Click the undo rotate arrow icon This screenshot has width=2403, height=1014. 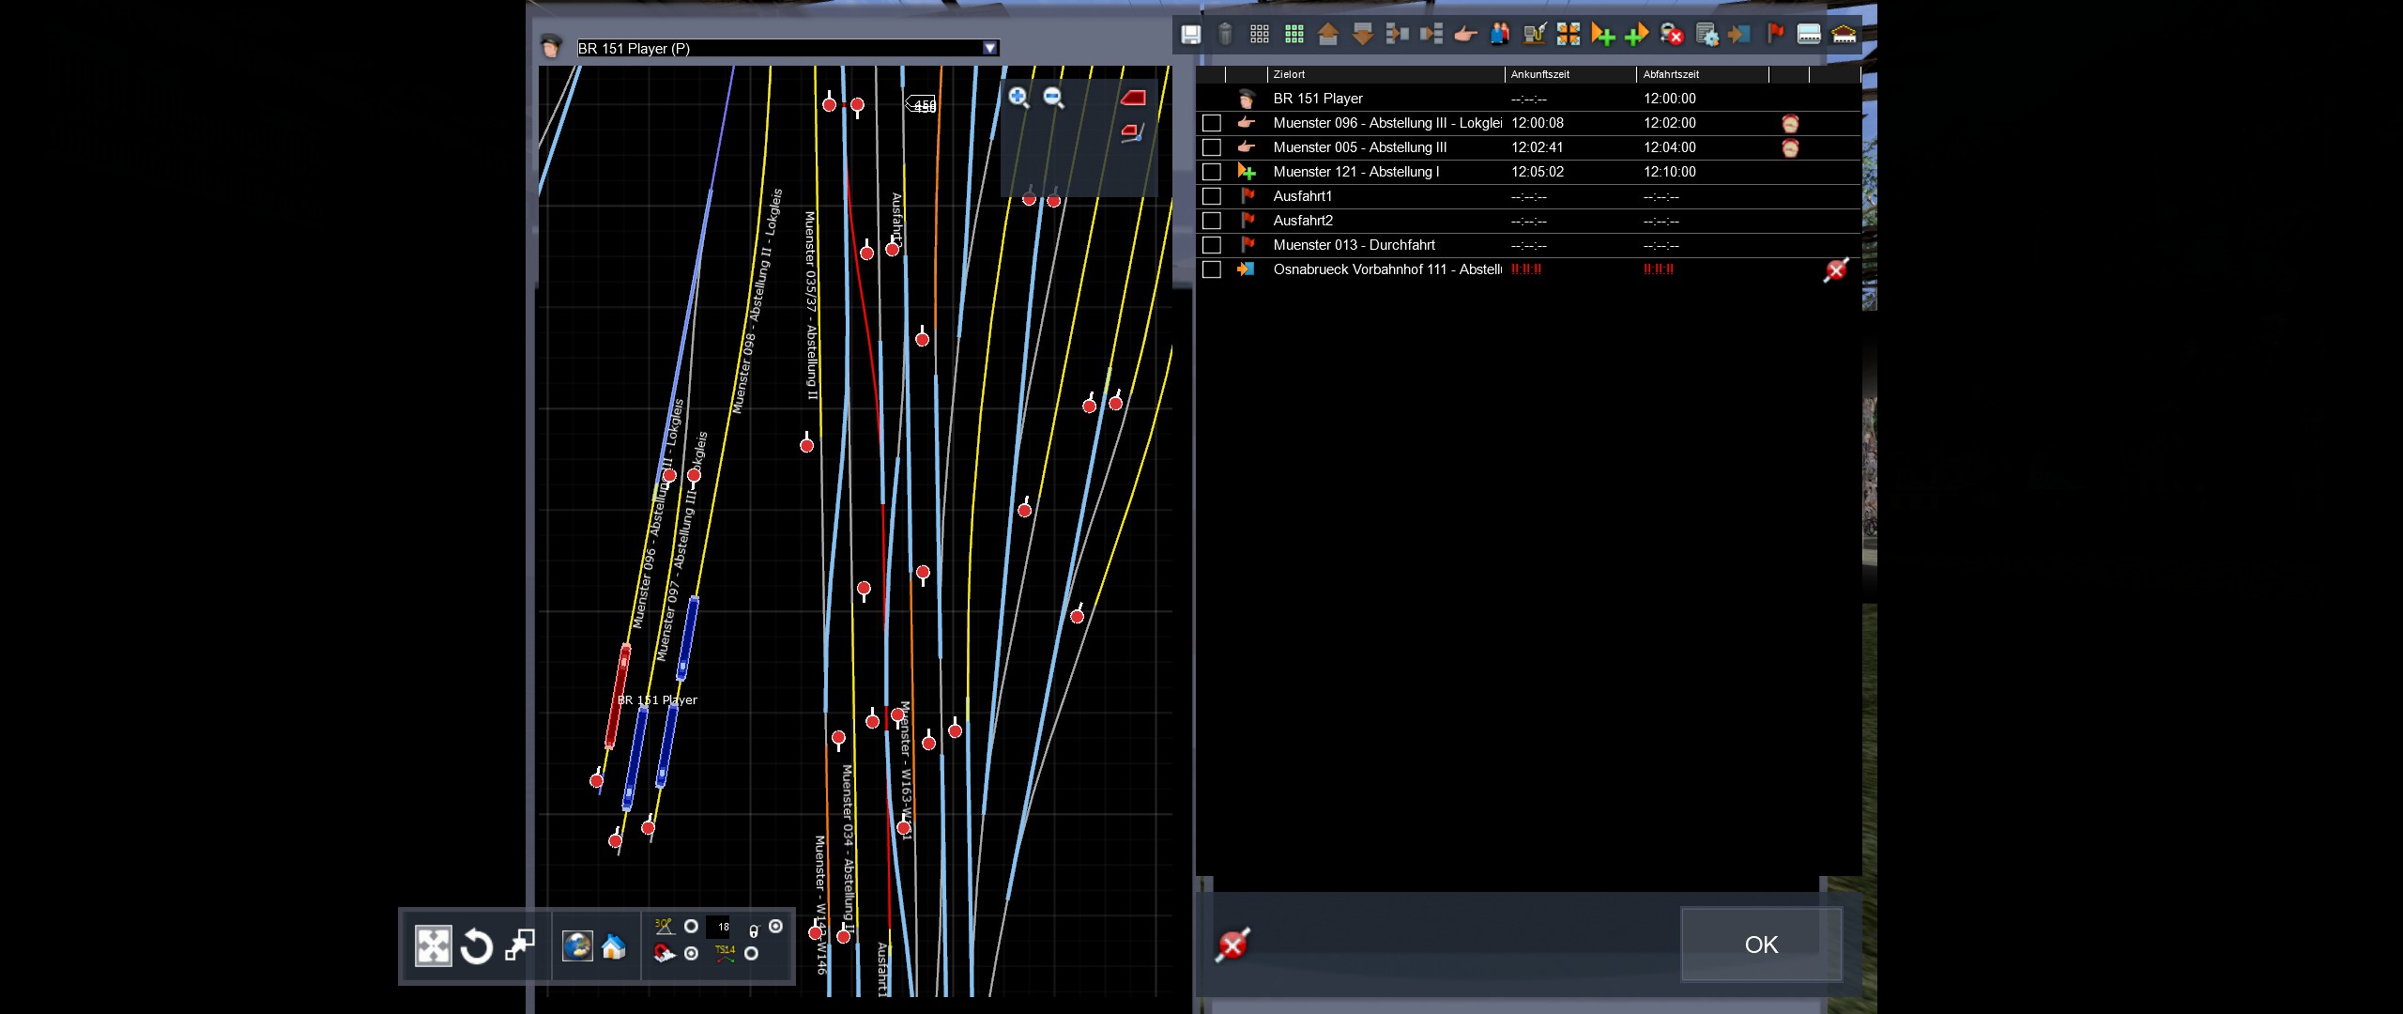[477, 946]
